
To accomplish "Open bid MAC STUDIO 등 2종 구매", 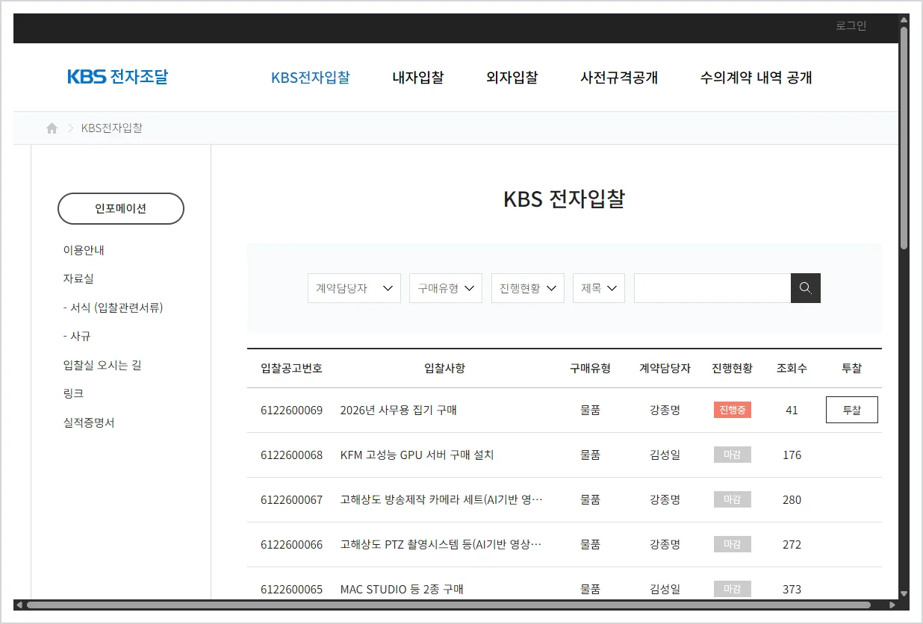I will (402, 589).
